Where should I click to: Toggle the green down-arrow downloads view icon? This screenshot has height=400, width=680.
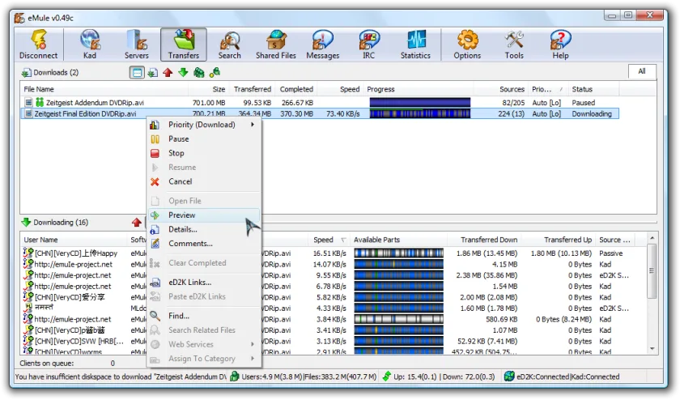click(x=184, y=72)
